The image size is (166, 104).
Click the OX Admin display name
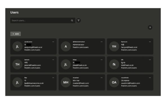pyautogui.click(x=125, y=81)
